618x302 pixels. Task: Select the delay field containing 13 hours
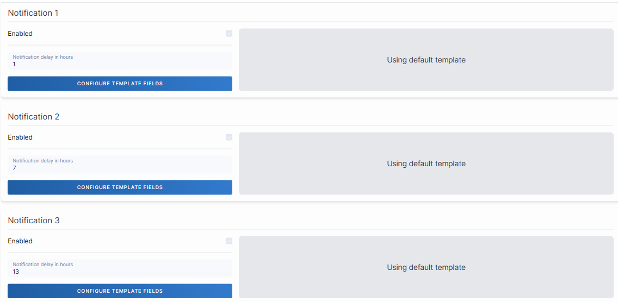click(x=120, y=272)
